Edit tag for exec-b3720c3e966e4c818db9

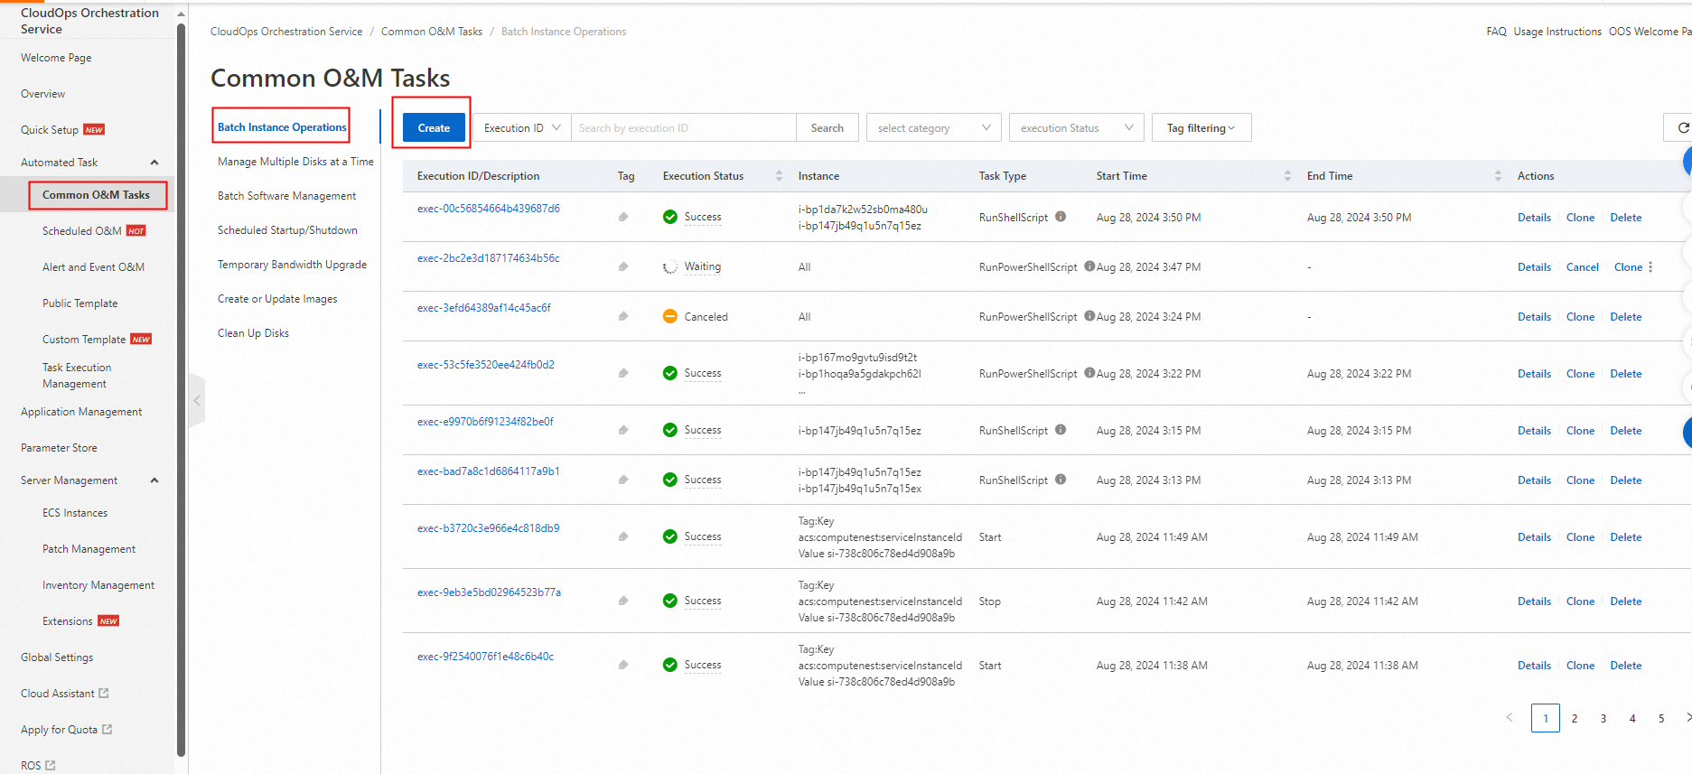(623, 536)
